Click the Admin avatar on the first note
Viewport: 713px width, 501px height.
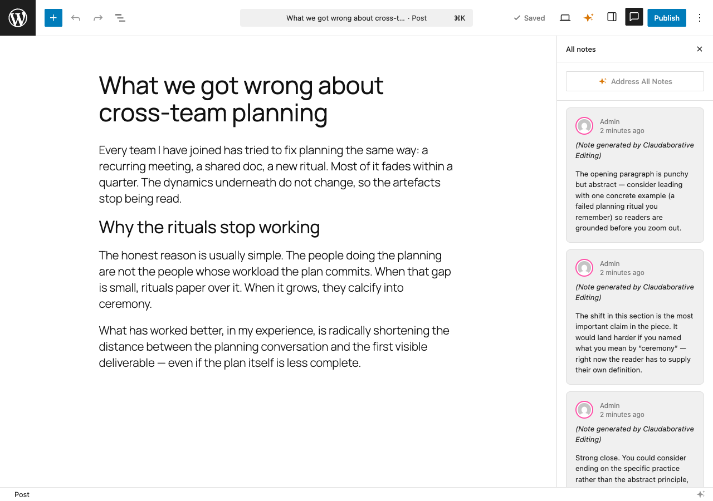pos(584,126)
